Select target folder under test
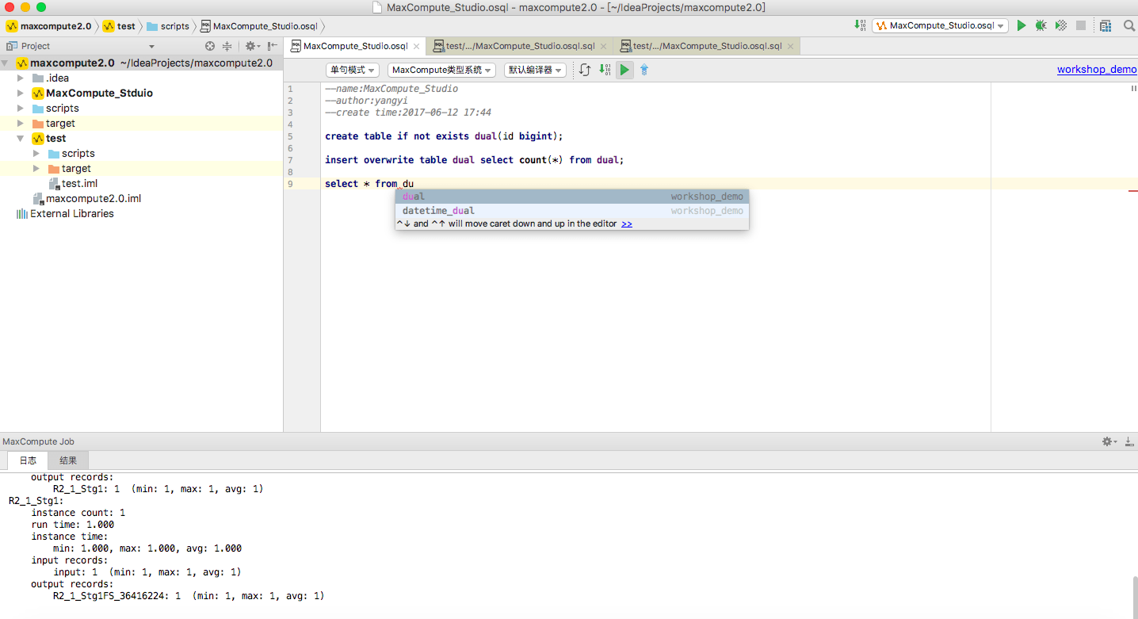The height and width of the screenshot is (619, 1138). pos(76,168)
